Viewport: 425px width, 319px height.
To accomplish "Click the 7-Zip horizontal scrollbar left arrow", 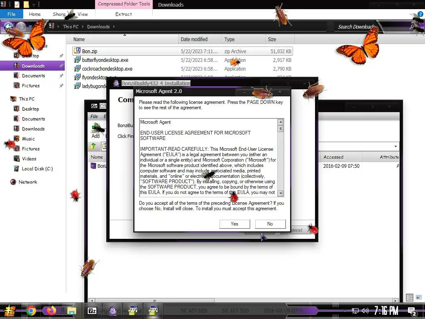I will [92, 301].
